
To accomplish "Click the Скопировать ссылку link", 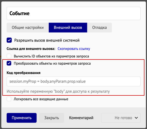I will [x=74, y=49].
